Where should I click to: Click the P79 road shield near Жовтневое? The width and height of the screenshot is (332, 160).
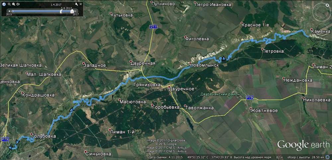tap(250, 97)
